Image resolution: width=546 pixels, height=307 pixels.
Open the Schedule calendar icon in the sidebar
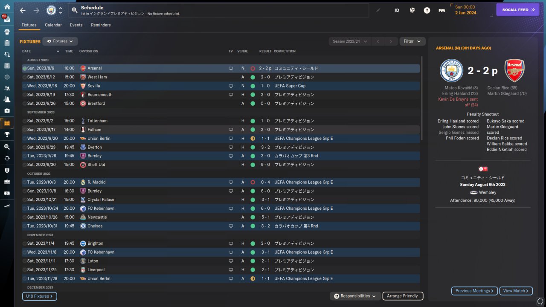coord(7,123)
